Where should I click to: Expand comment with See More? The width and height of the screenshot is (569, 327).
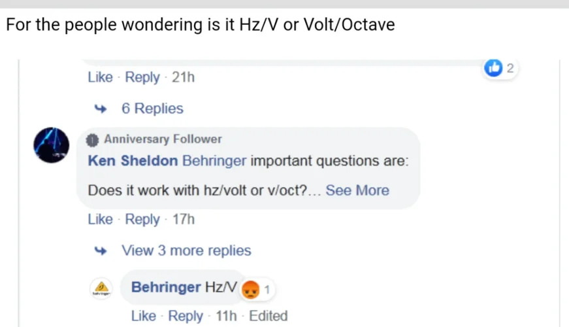pos(357,190)
